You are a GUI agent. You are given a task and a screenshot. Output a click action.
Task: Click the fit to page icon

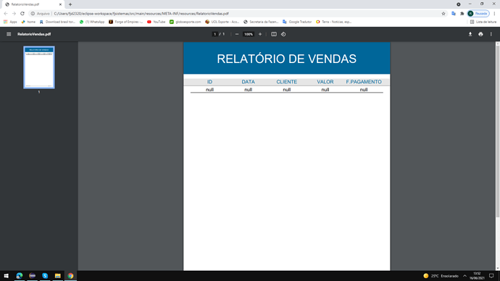274,34
